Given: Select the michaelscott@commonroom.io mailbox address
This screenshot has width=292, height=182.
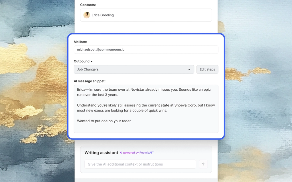Looking at the screenshot, I should 100,49.
